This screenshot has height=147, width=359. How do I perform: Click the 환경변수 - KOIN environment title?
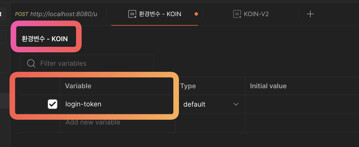click(x=45, y=39)
